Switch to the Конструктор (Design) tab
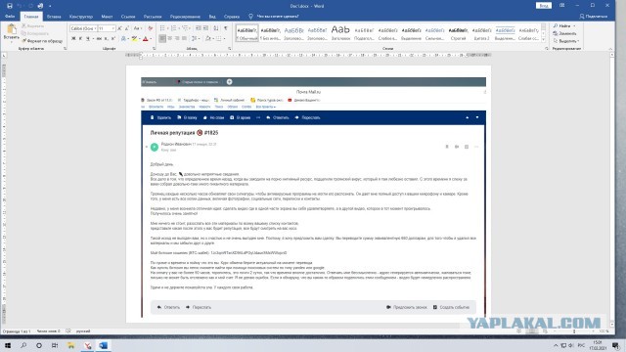The image size is (626, 352). pos(81,17)
